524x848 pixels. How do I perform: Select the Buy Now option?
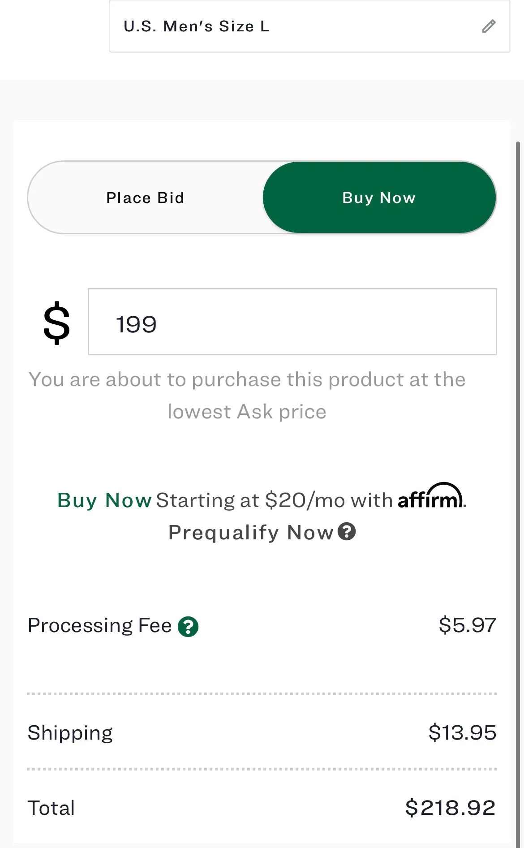[x=379, y=198]
